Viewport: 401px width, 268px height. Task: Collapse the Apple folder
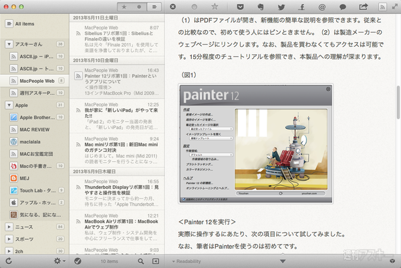coord(9,105)
